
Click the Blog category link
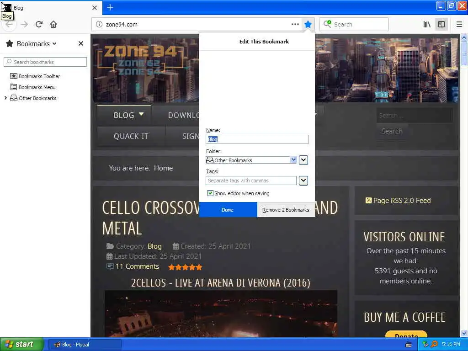(x=154, y=246)
